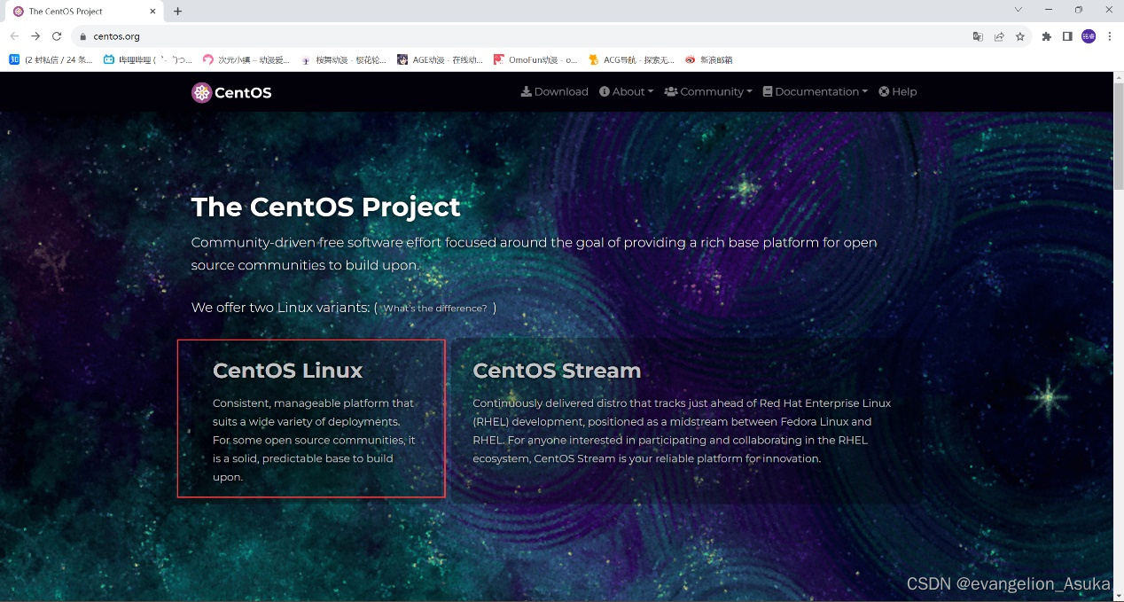Select the CentOS Linux card heading
The image size is (1124, 602).
288,371
